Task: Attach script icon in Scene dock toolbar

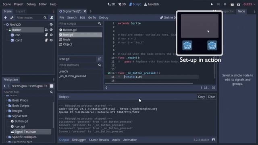Action: pyautogui.click(x=52, y=18)
